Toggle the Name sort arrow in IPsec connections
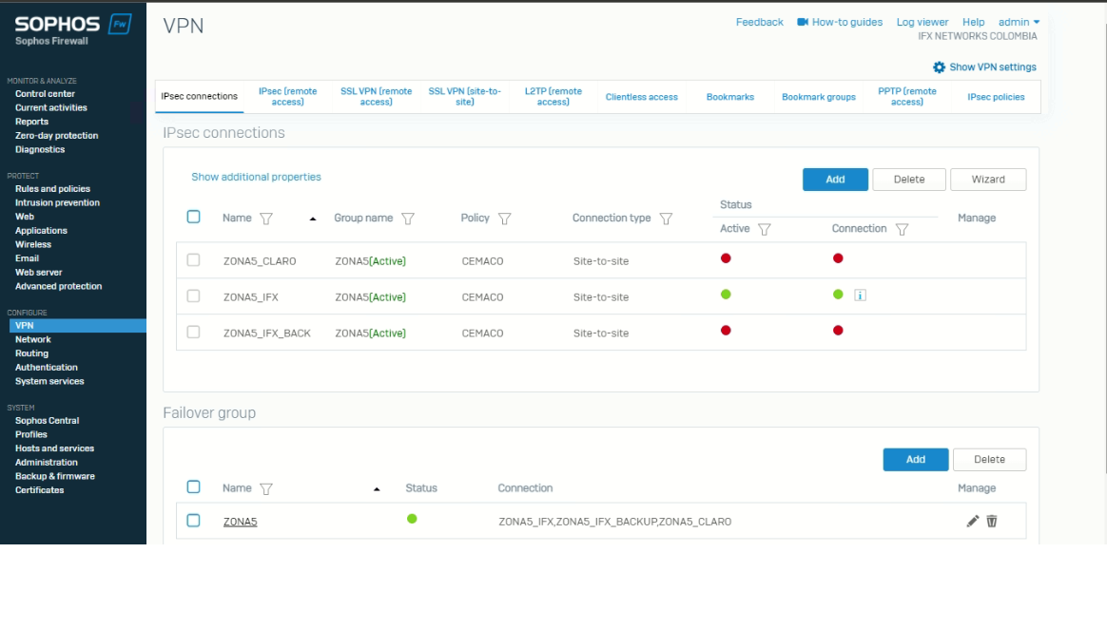 click(x=313, y=219)
